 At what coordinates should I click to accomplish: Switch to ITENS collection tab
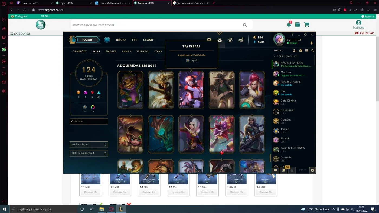(x=158, y=51)
